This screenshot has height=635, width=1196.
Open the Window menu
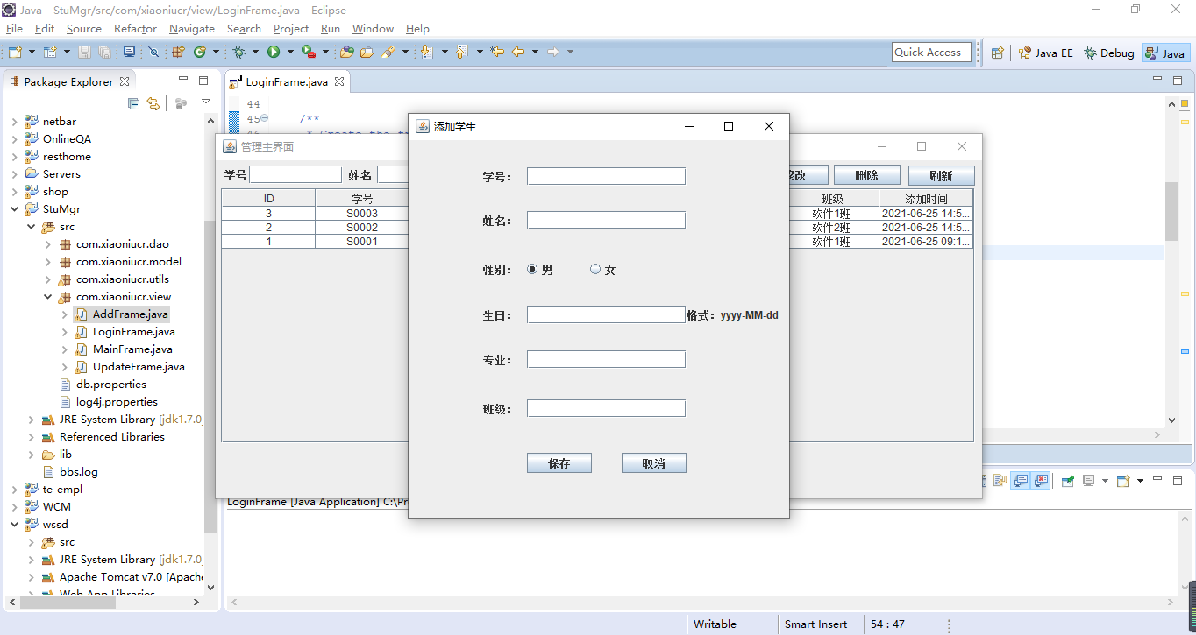[x=373, y=28]
